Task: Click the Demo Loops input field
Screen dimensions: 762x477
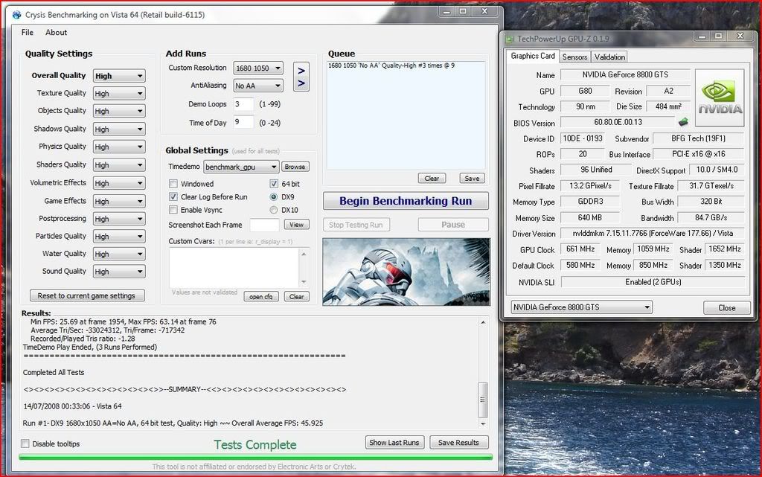Action: (243, 104)
